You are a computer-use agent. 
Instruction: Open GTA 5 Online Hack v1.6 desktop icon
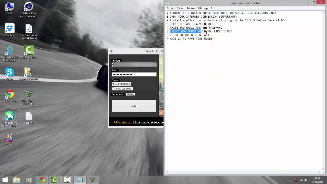(29, 97)
